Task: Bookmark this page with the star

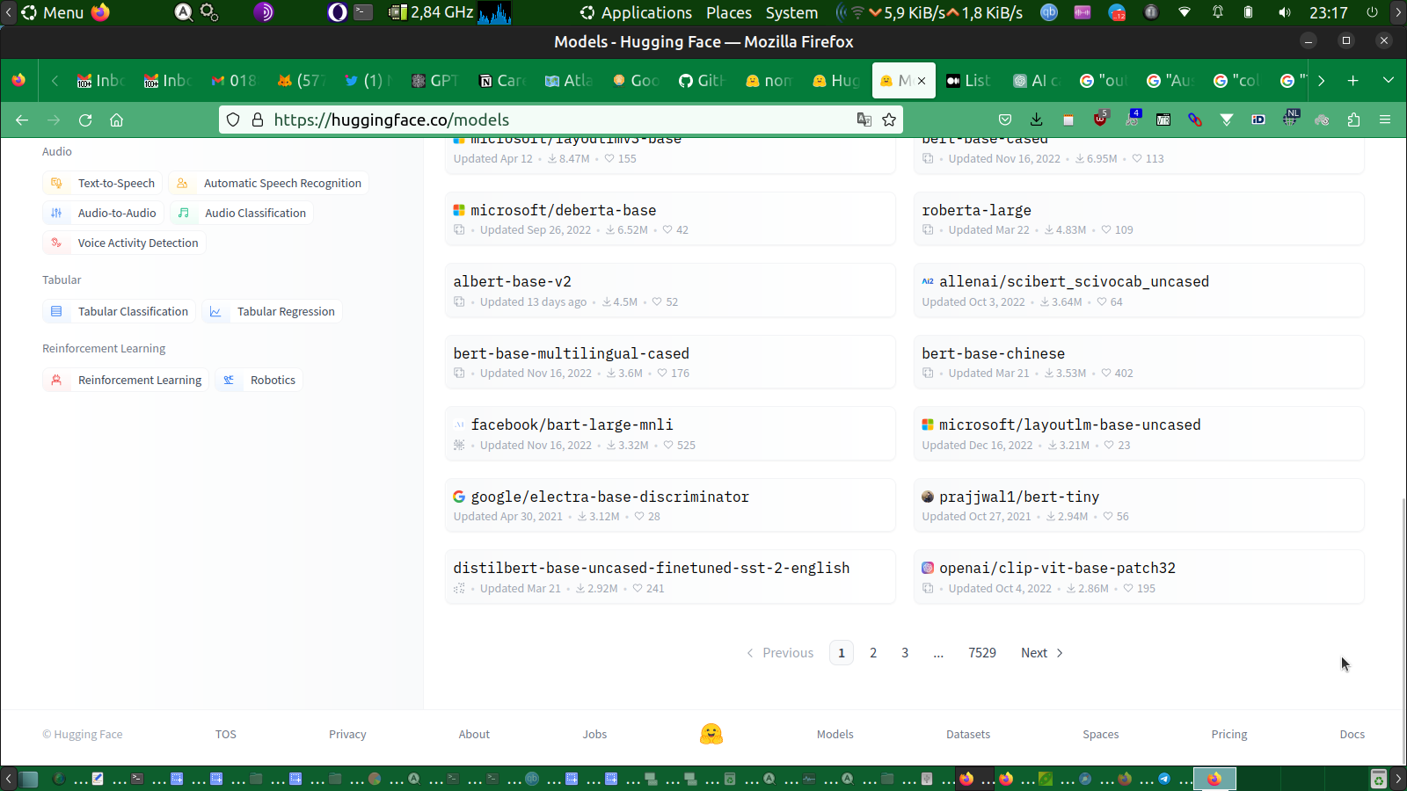Action: point(889,120)
